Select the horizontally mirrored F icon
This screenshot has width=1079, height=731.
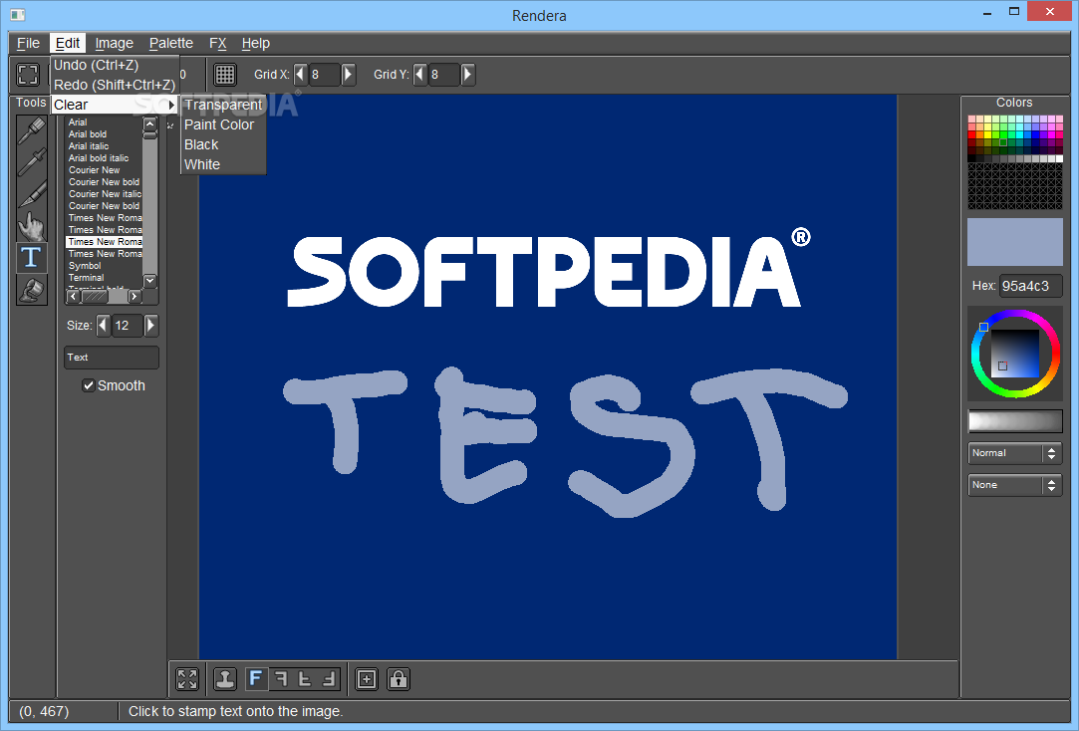[281, 679]
